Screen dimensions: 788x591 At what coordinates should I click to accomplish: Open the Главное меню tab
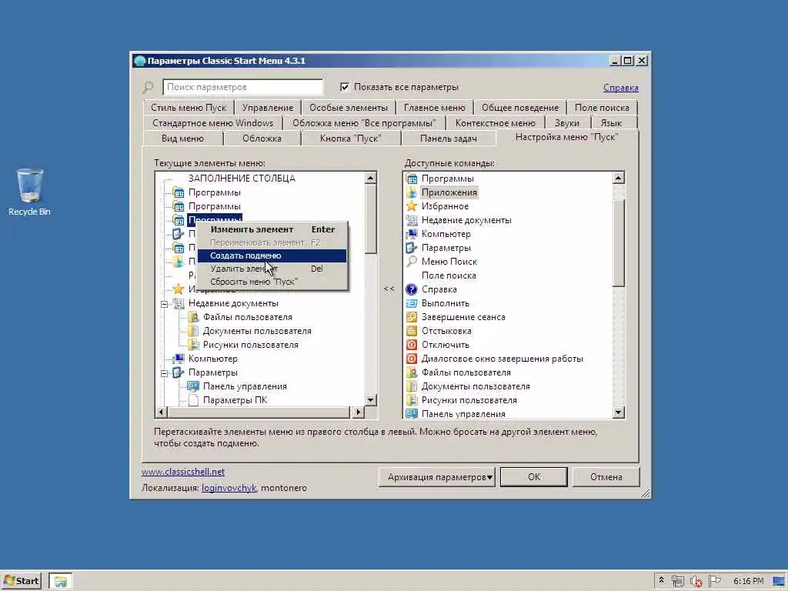[435, 108]
